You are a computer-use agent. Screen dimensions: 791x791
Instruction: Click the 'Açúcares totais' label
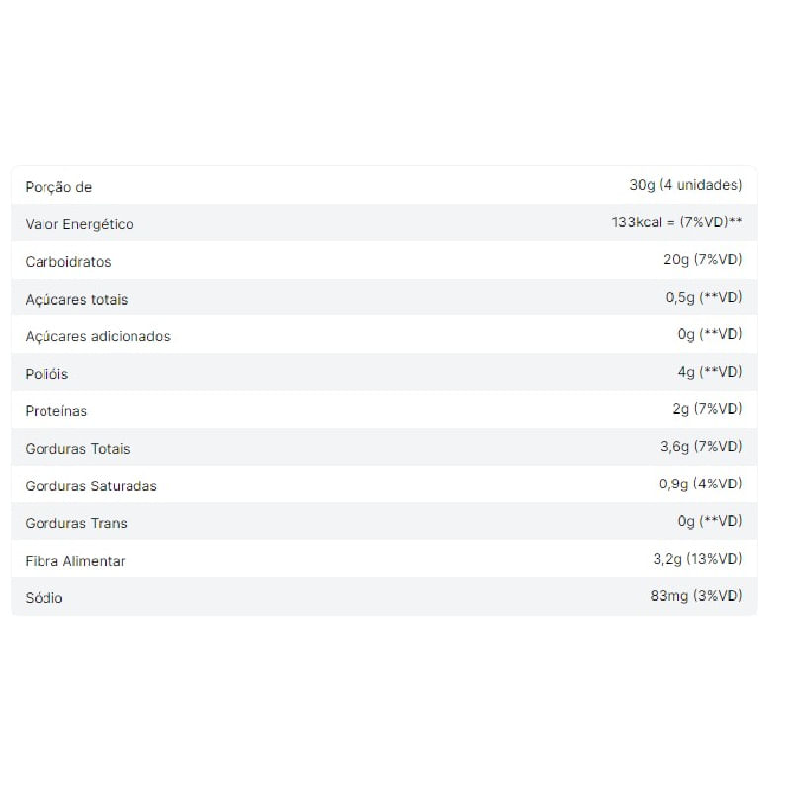pyautogui.click(x=76, y=299)
